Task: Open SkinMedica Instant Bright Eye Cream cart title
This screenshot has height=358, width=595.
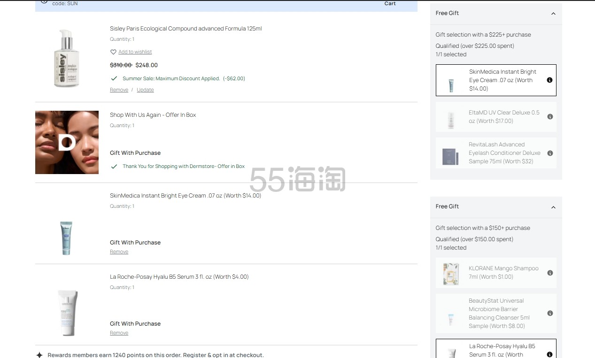Action: click(185, 196)
